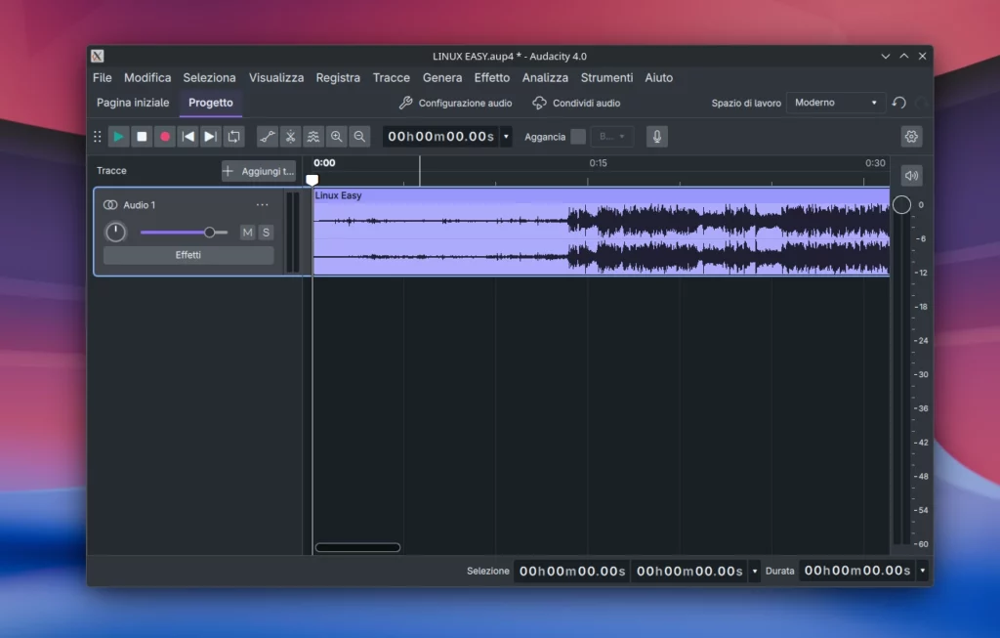Adjust the Audio 1 pan knob
This screenshot has height=638, width=1000.
pyautogui.click(x=115, y=233)
